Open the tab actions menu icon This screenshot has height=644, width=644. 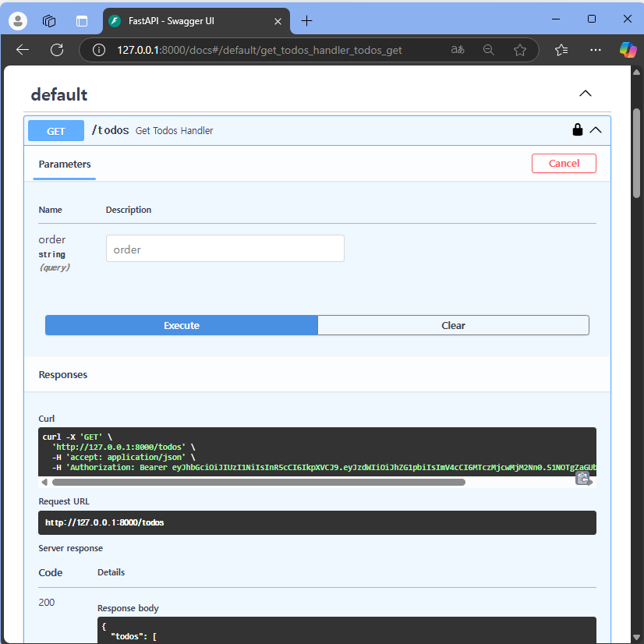[82, 20]
